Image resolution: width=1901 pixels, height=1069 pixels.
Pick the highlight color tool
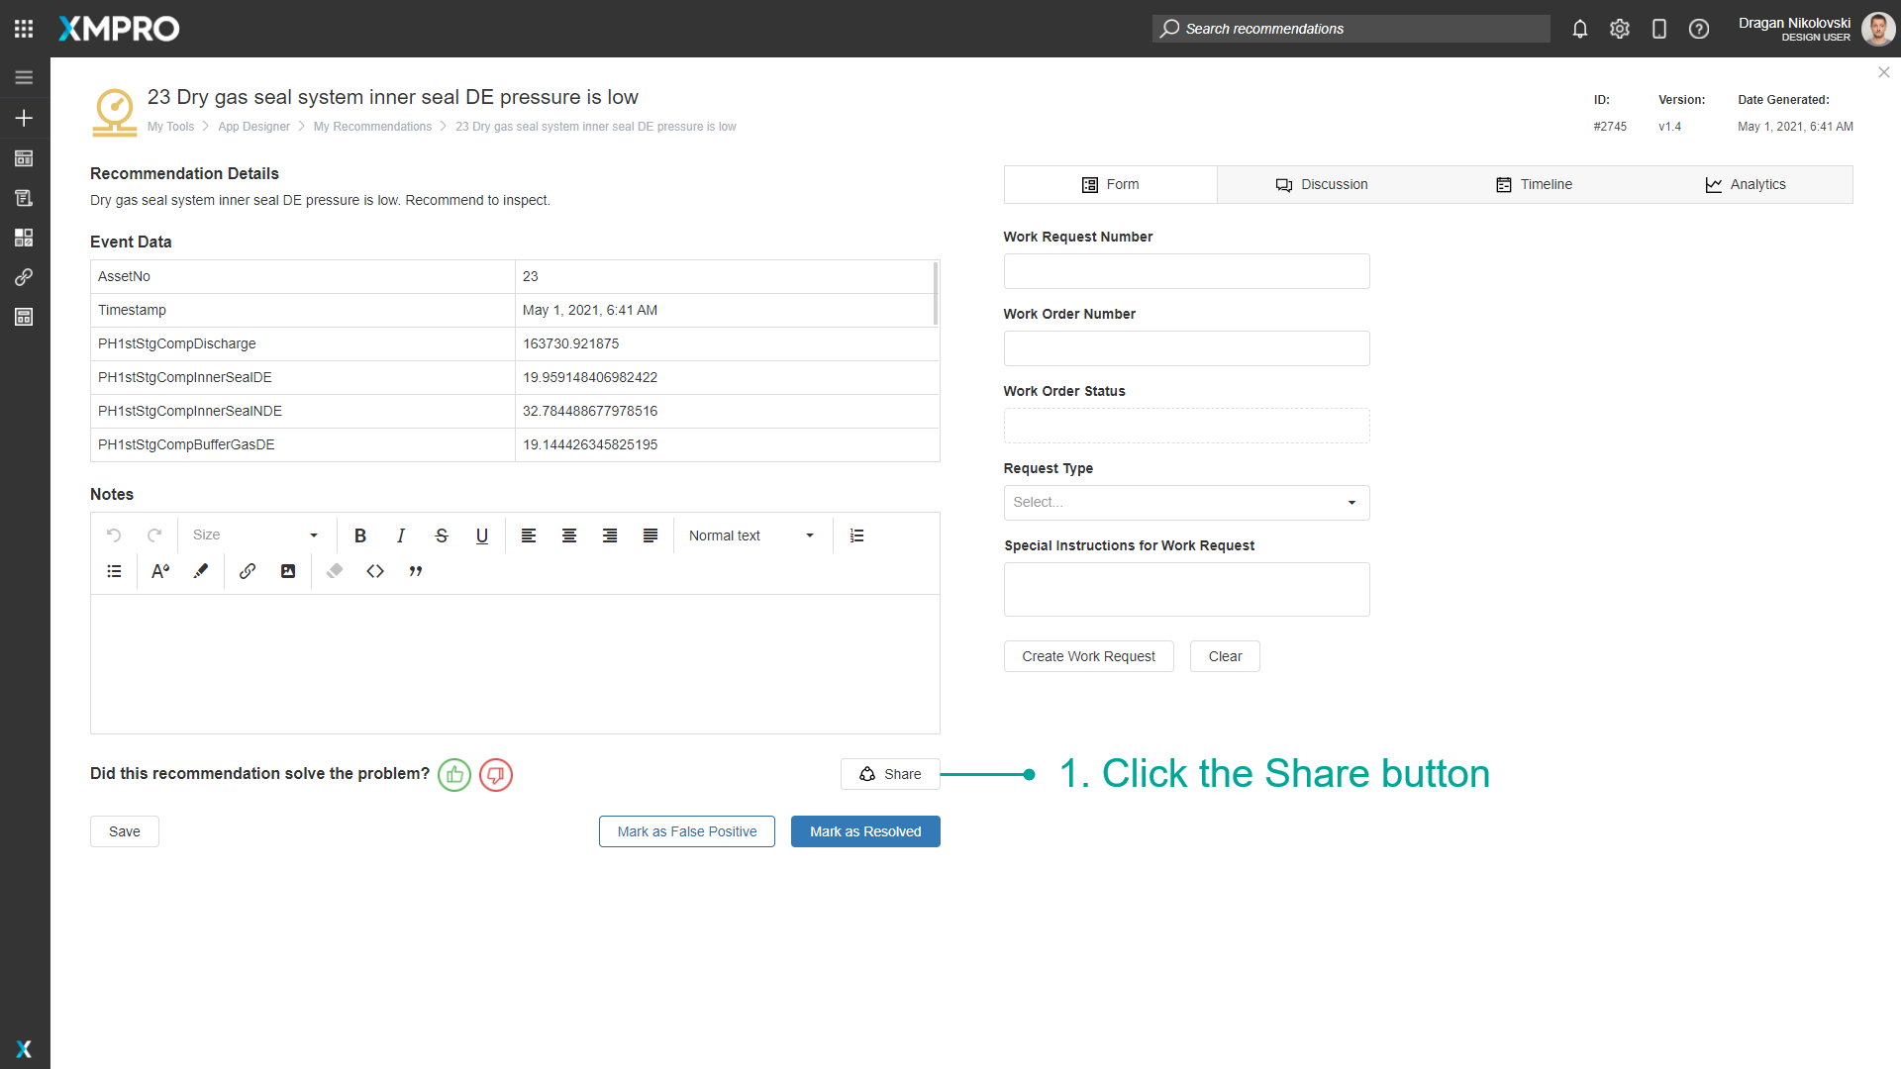point(201,571)
